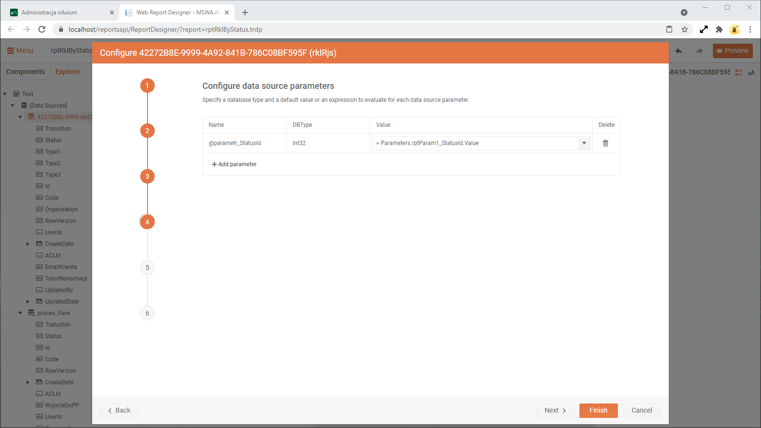Click the parameter value expression field
Screen dimensions: 761x428
(x=476, y=143)
